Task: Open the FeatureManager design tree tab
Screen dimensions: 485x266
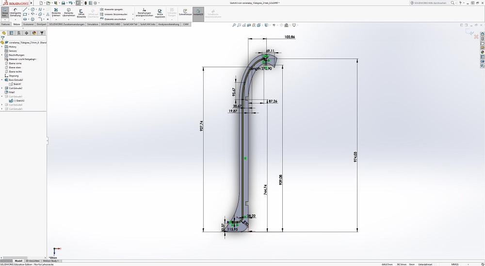Action: [4, 33]
